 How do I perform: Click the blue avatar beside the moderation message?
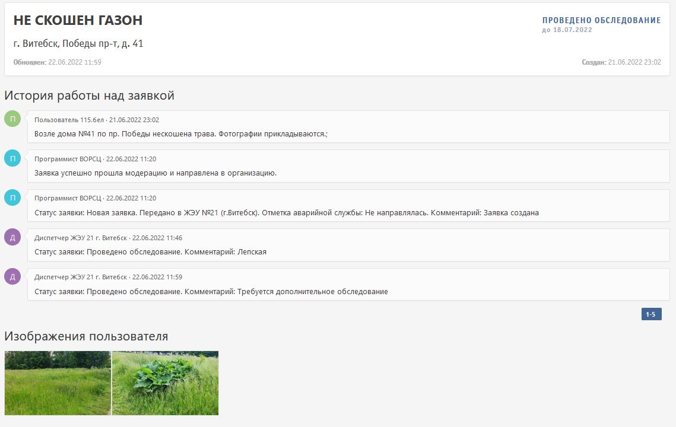coord(12,158)
